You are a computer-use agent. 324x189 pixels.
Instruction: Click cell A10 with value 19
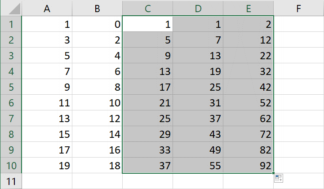tap(47, 165)
